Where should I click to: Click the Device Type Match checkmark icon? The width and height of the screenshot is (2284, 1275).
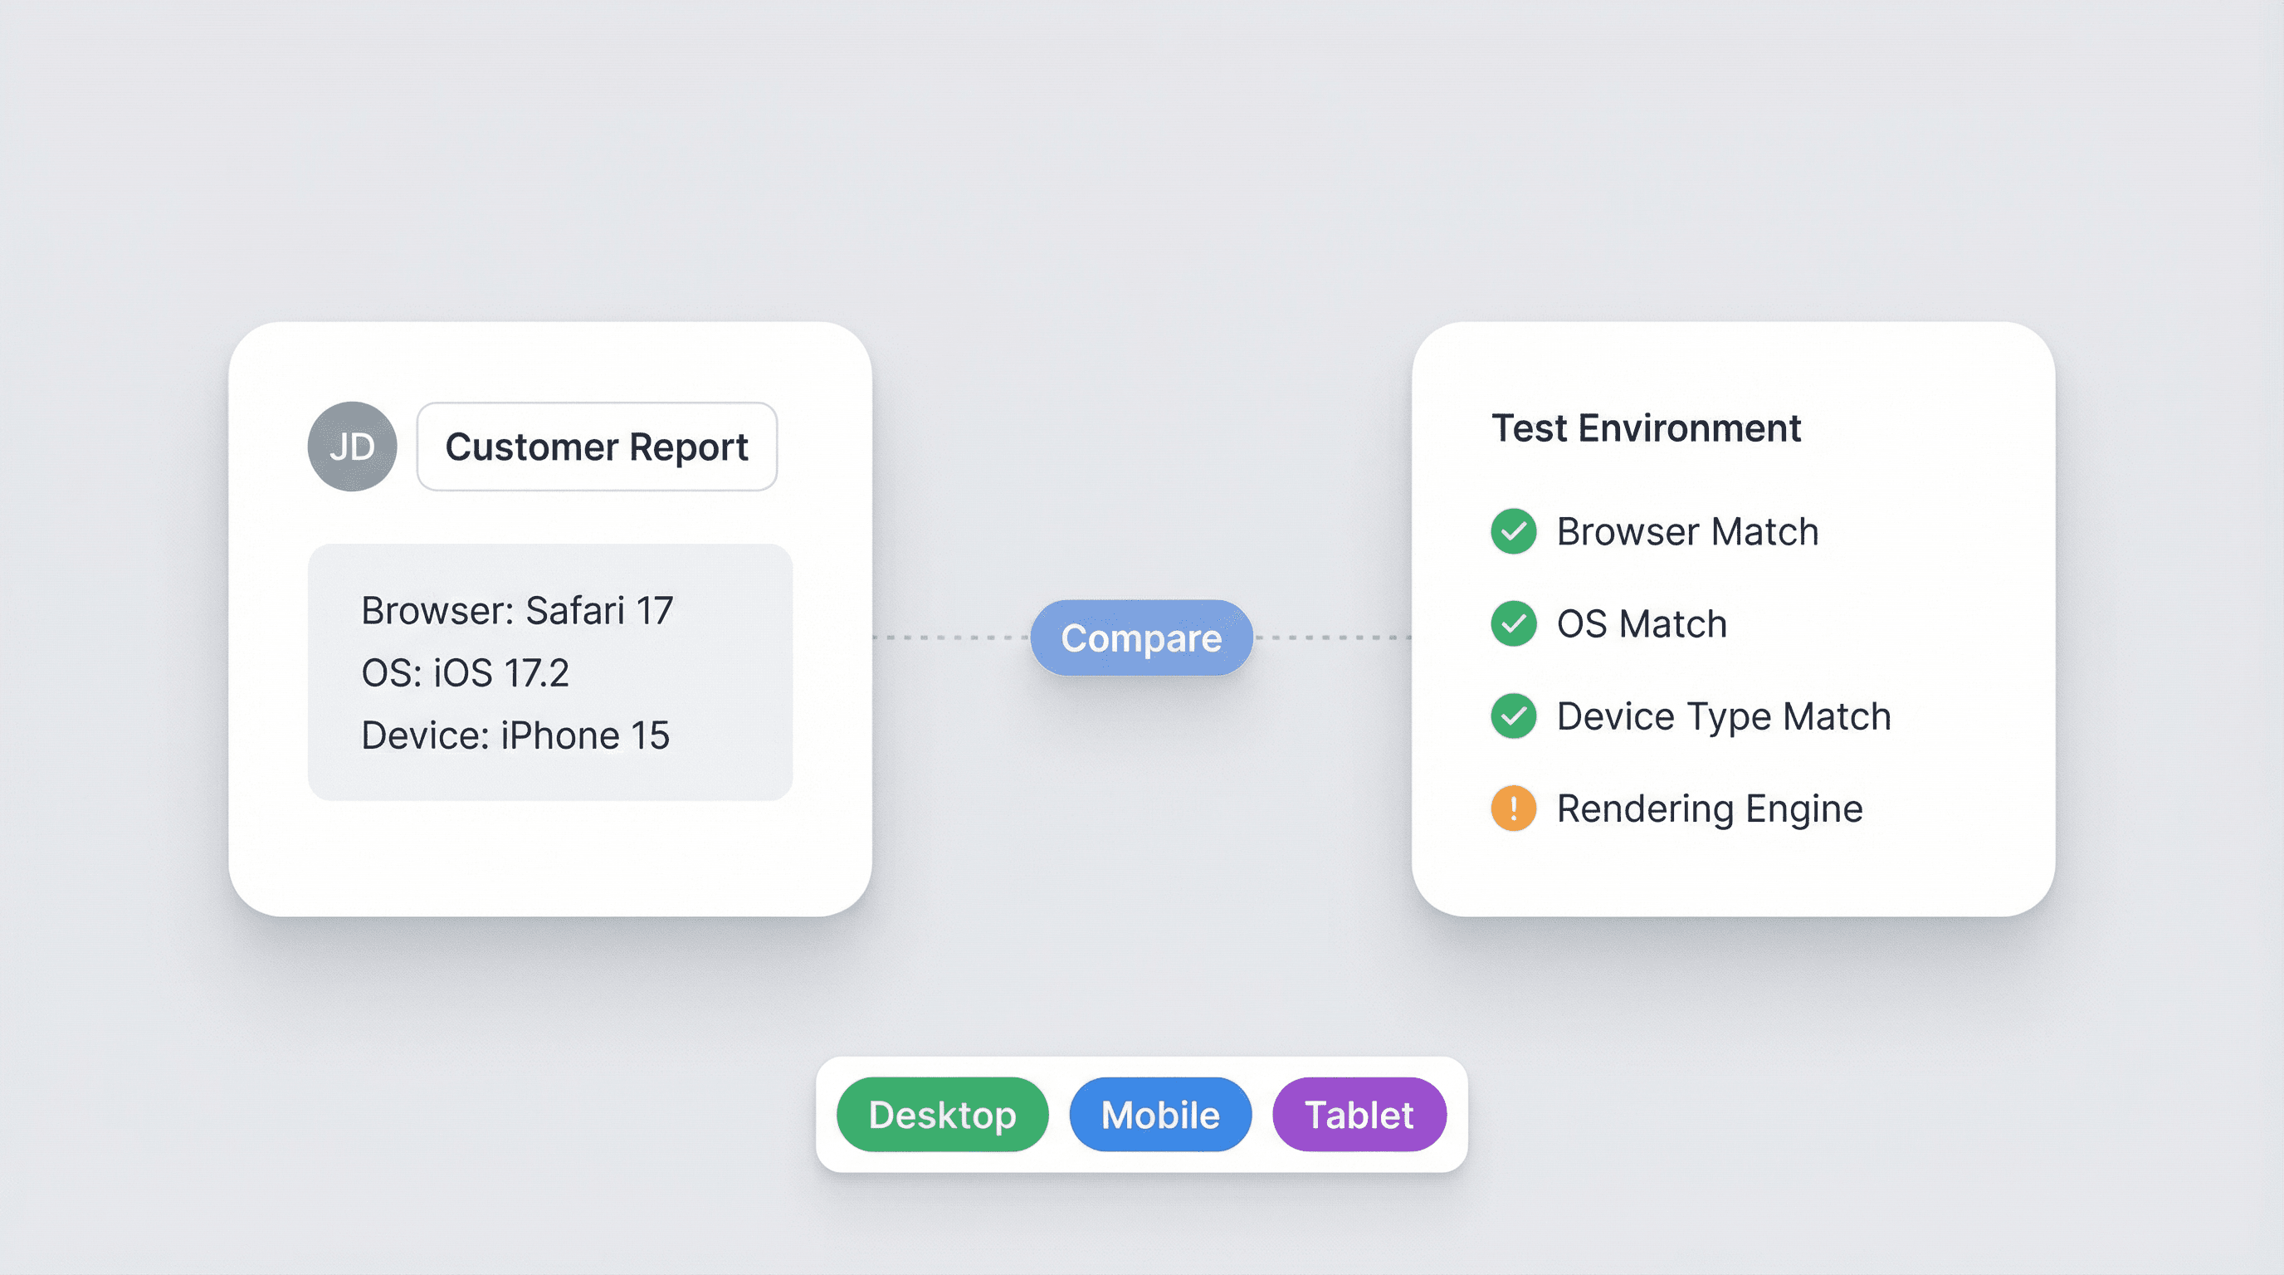pyautogui.click(x=1514, y=716)
